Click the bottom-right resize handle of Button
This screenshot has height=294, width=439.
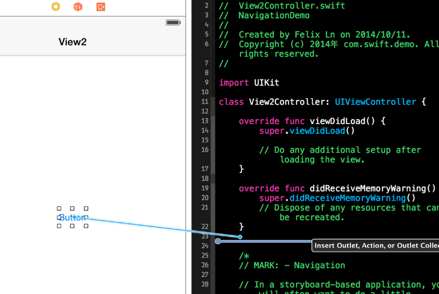point(86,226)
